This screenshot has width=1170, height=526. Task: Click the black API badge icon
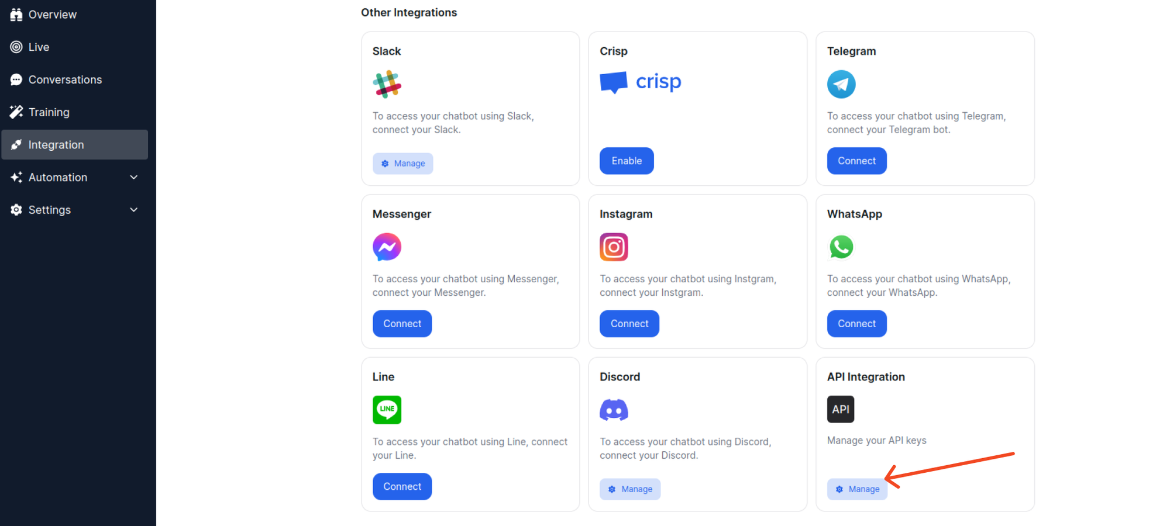click(841, 409)
